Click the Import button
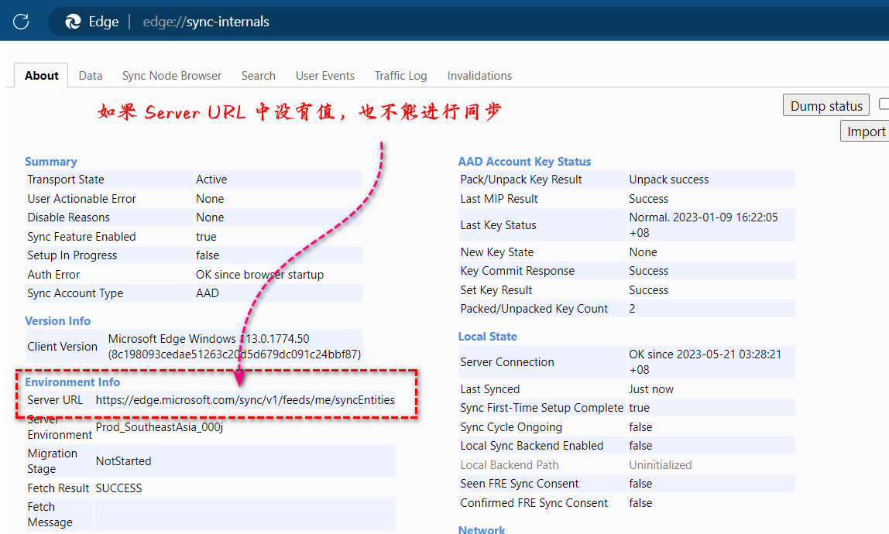889x534 pixels. [x=865, y=132]
